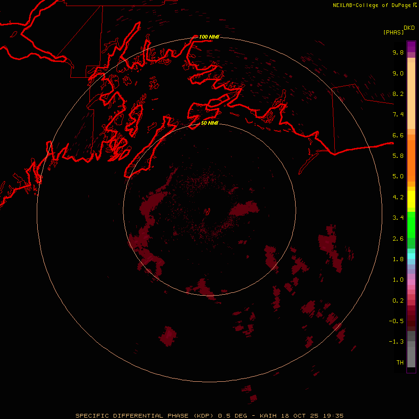The width and height of the screenshot is (419, 419).
Task: Click the product title caption at the bottom
Action: coord(209,416)
